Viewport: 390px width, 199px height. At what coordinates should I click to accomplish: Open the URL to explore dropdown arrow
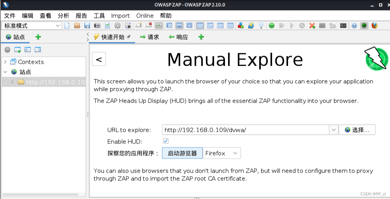coord(334,130)
